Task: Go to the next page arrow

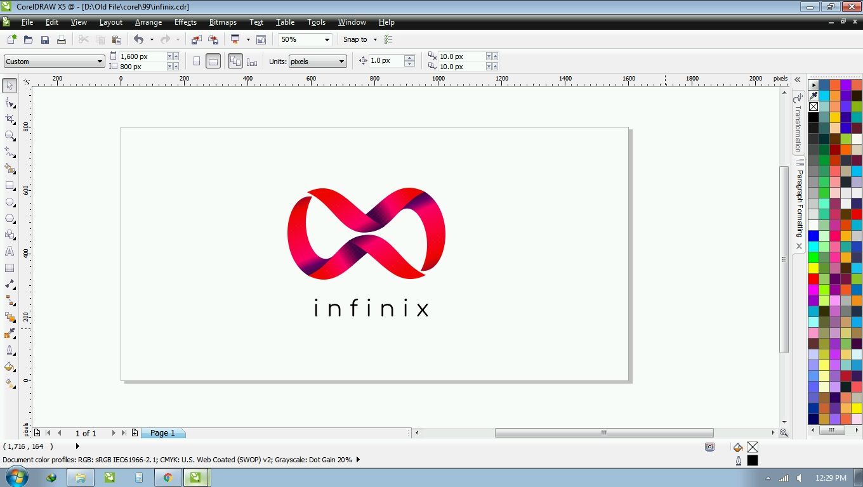Action: [x=114, y=433]
